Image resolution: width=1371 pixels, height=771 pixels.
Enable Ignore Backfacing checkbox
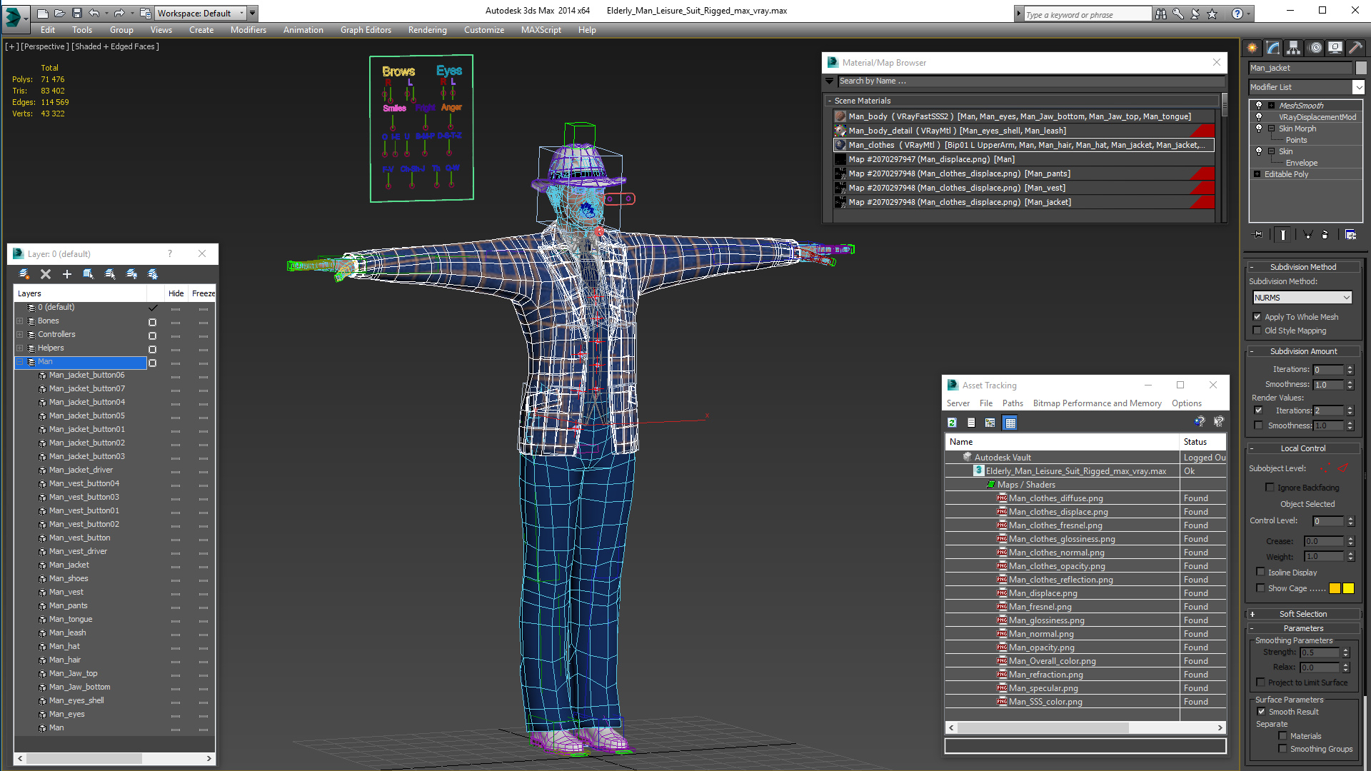(1270, 488)
